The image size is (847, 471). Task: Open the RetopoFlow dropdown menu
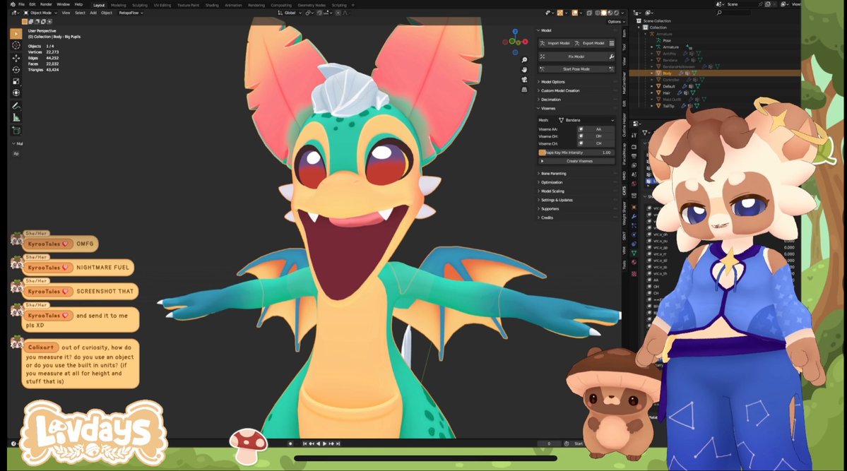[131, 13]
